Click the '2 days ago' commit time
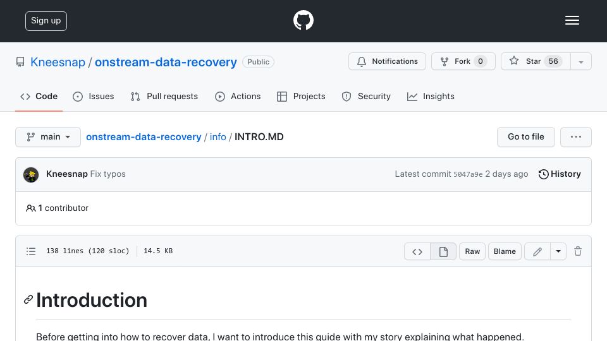This screenshot has height=341, width=607. click(x=506, y=174)
